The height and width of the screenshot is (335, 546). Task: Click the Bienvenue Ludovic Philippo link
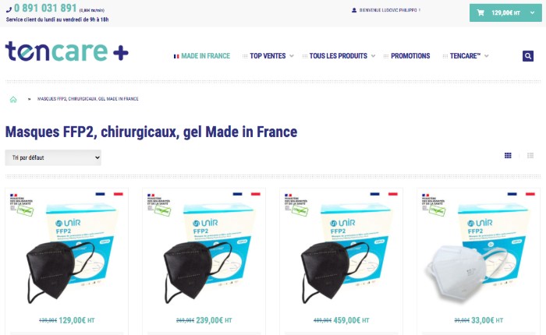pyautogui.click(x=390, y=10)
